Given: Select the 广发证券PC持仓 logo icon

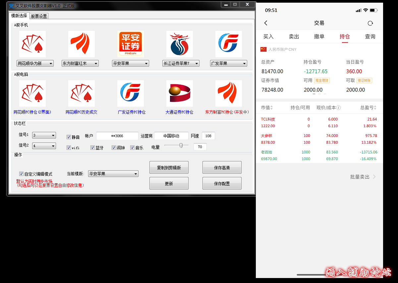Looking at the screenshot, I should 131,93.
